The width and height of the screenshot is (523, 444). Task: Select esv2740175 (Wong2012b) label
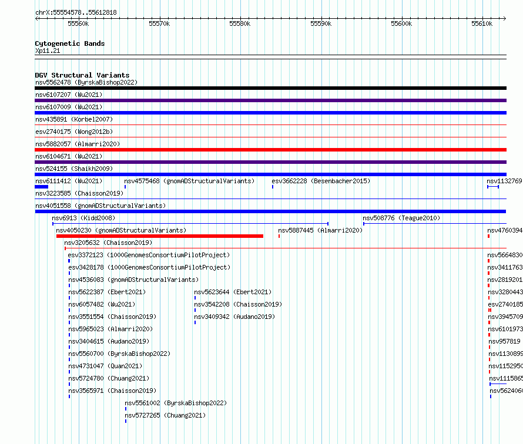tap(74, 132)
